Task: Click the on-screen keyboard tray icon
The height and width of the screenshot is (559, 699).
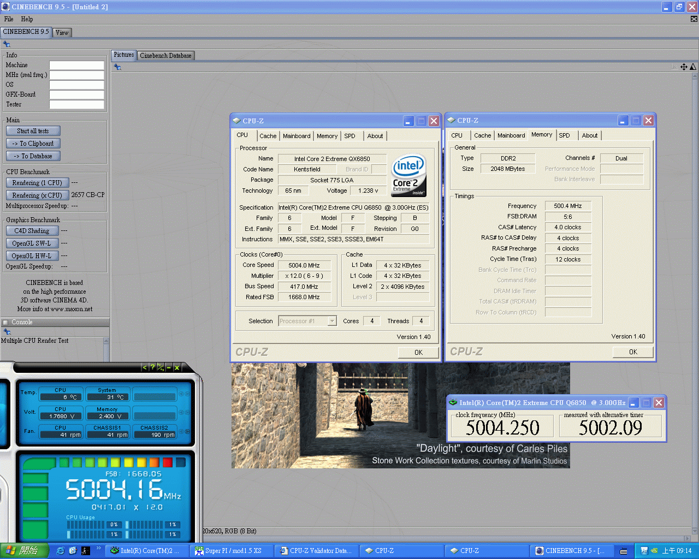Action: (x=624, y=551)
